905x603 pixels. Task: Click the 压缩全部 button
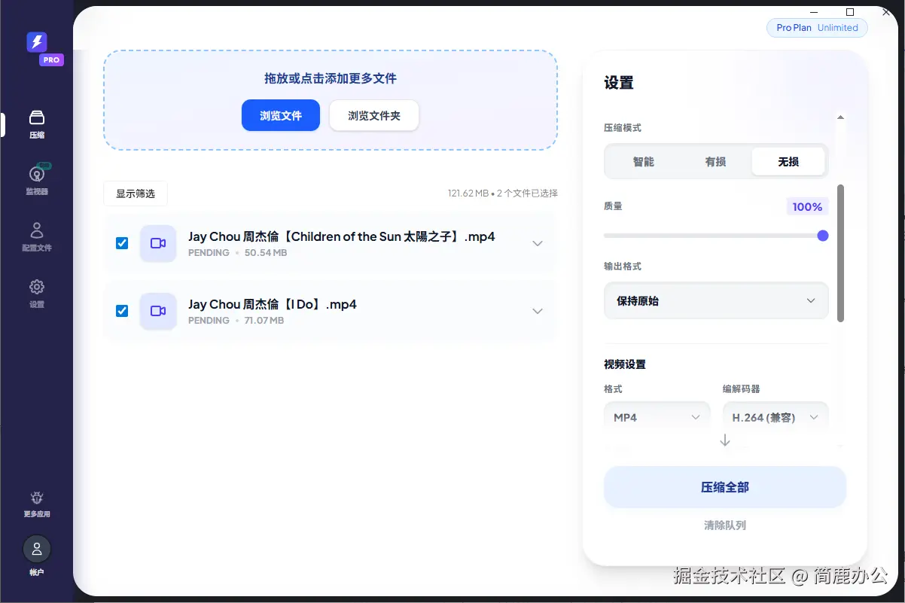coord(725,487)
